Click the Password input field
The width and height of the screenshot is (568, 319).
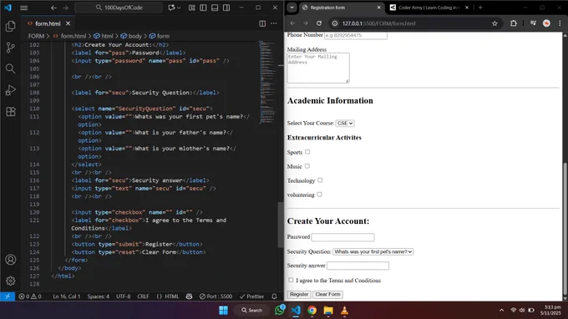(x=342, y=237)
